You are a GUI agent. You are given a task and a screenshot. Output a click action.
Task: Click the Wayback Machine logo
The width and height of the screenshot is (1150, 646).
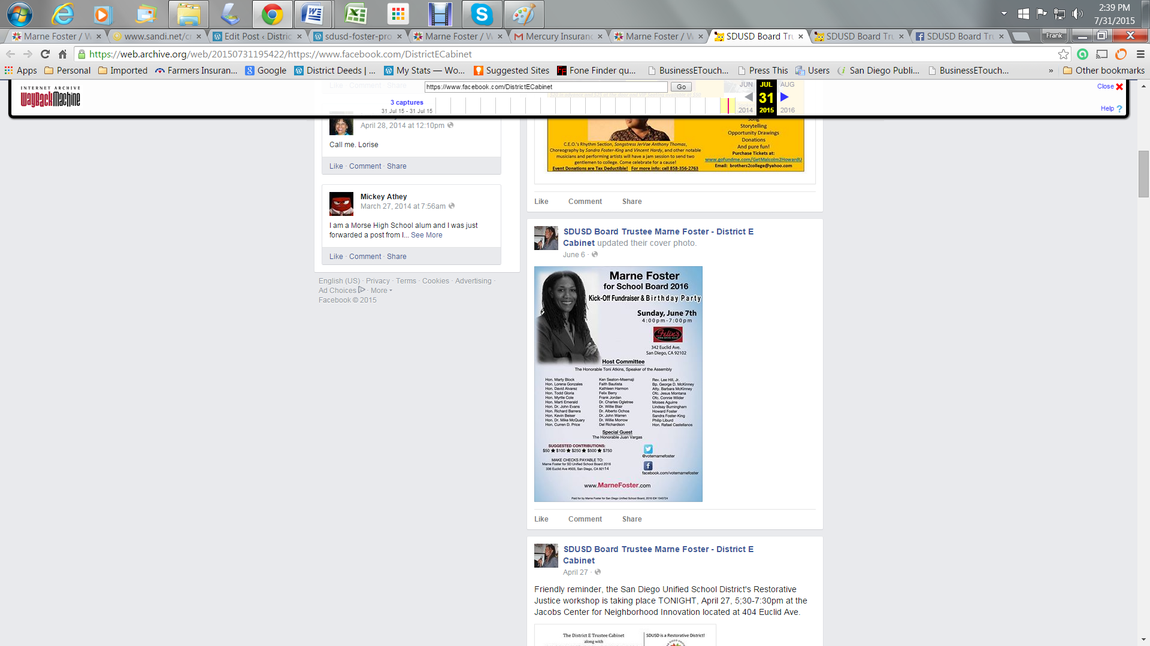click(x=50, y=96)
